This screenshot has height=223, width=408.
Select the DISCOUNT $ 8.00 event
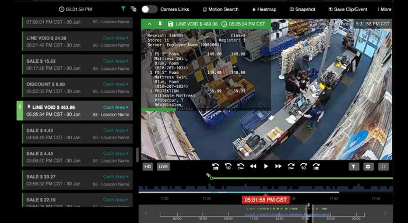(78, 87)
